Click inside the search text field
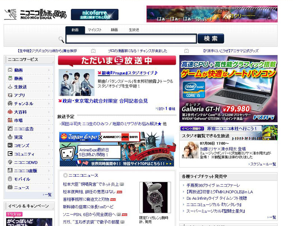Image resolution: width=293 pixels, height=226 pixels. tap(131, 39)
